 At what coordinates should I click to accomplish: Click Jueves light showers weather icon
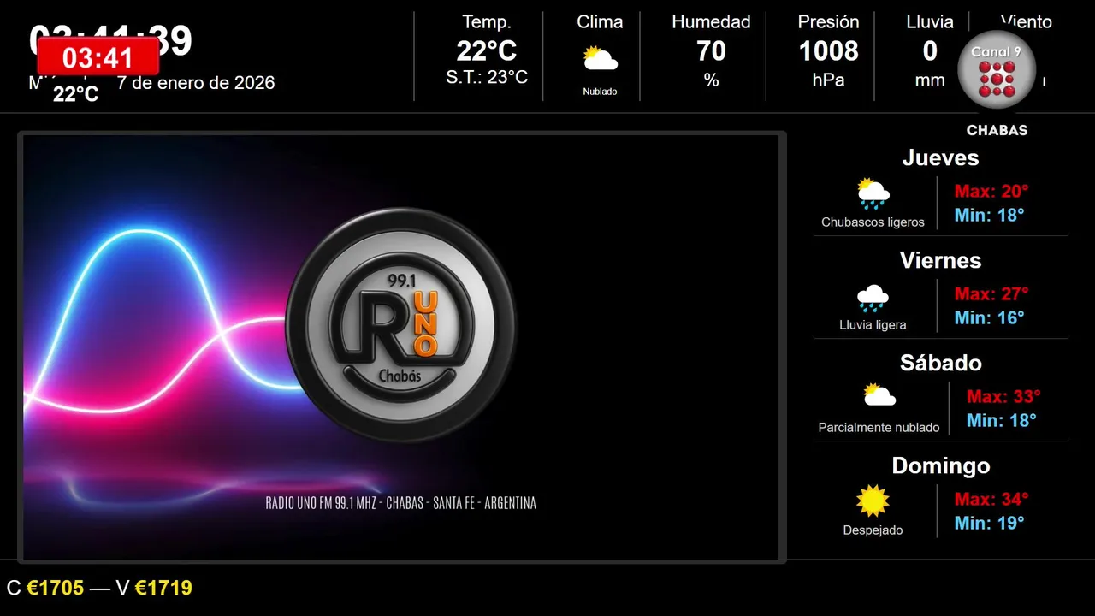point(873,194)
